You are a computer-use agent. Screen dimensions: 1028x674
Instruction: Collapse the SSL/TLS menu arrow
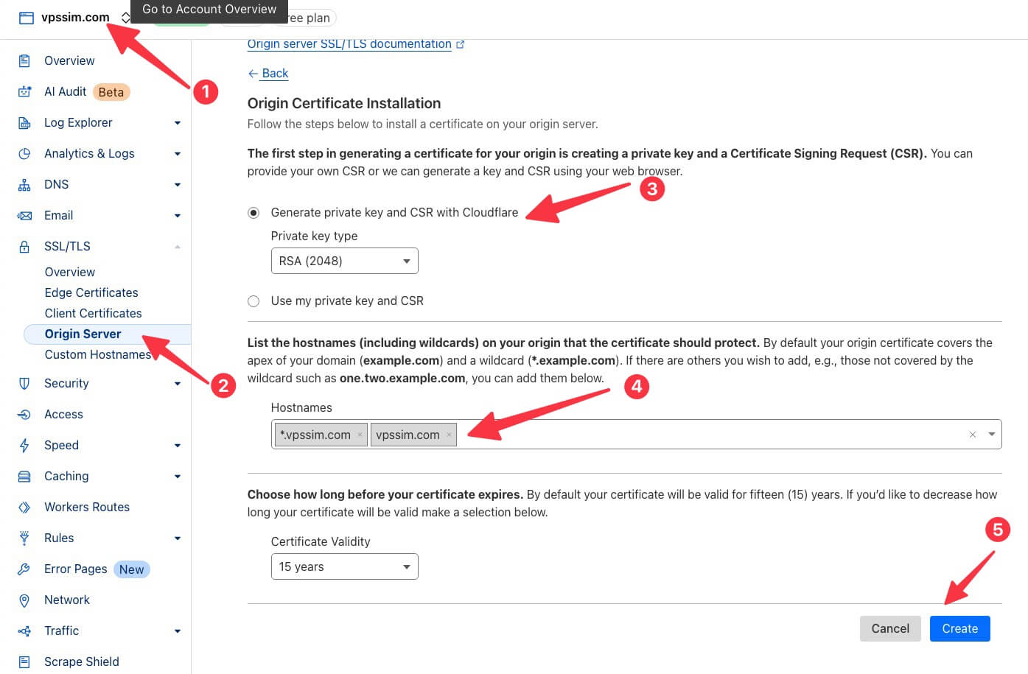point(178,247)
